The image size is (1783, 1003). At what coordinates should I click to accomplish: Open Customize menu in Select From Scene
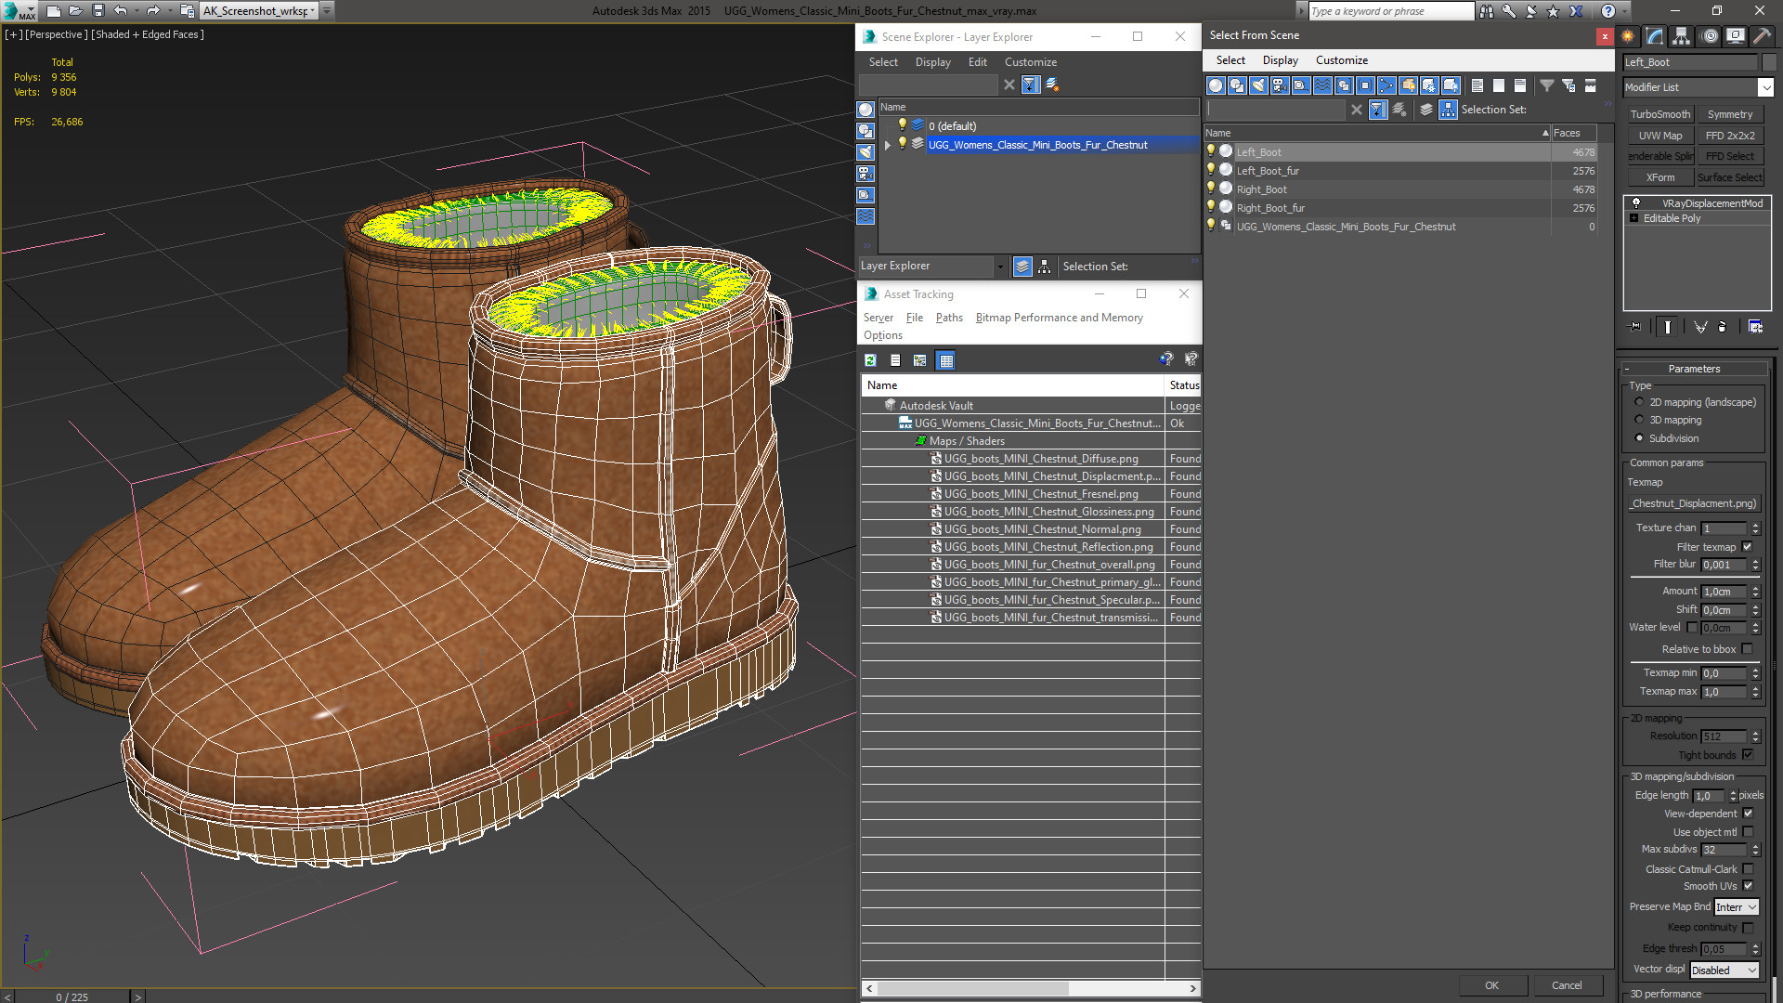pyautogui.click(x=1341, y=60)
